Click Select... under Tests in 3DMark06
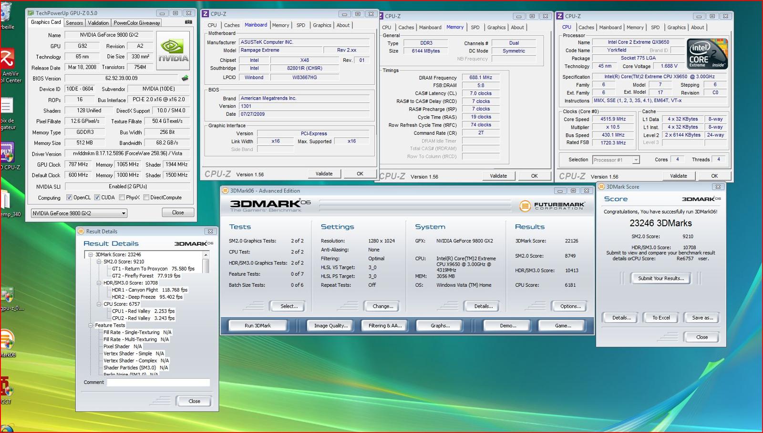Image resolution: width=763 pixels, height=433 pixels. pyautogui.click(x=289, y=306)
